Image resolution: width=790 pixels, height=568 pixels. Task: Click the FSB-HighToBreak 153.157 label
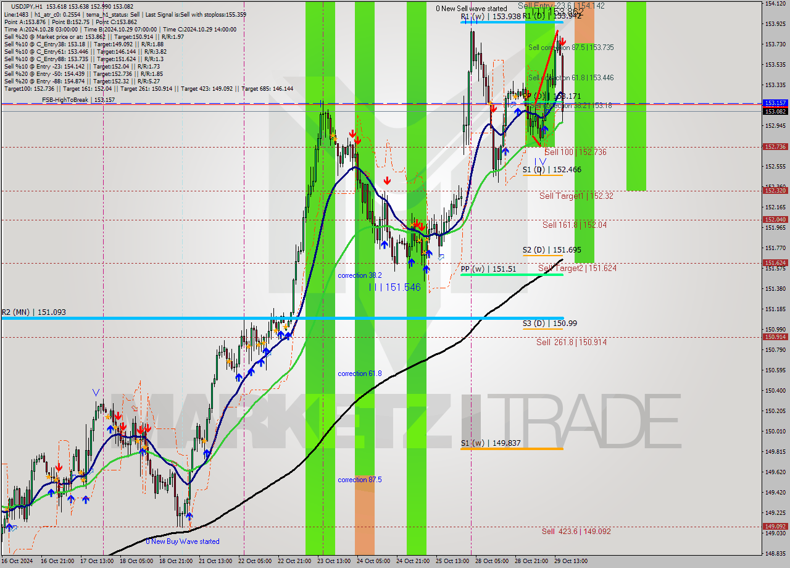[x=78, y=99]
